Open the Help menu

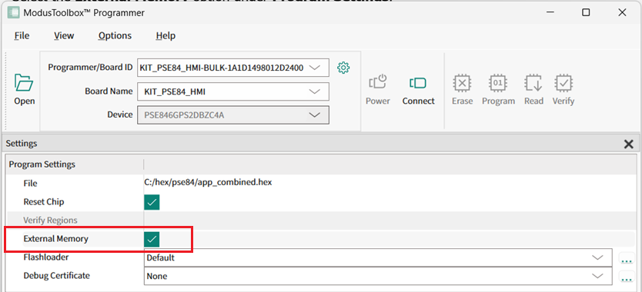pos(166,35)
